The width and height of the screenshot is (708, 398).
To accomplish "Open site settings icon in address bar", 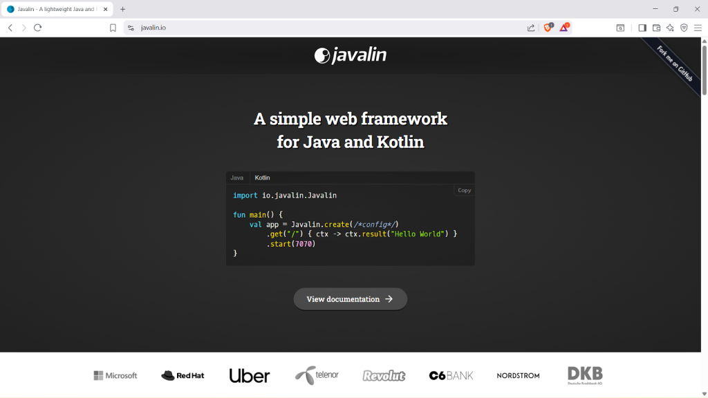I will click(130, 28).
